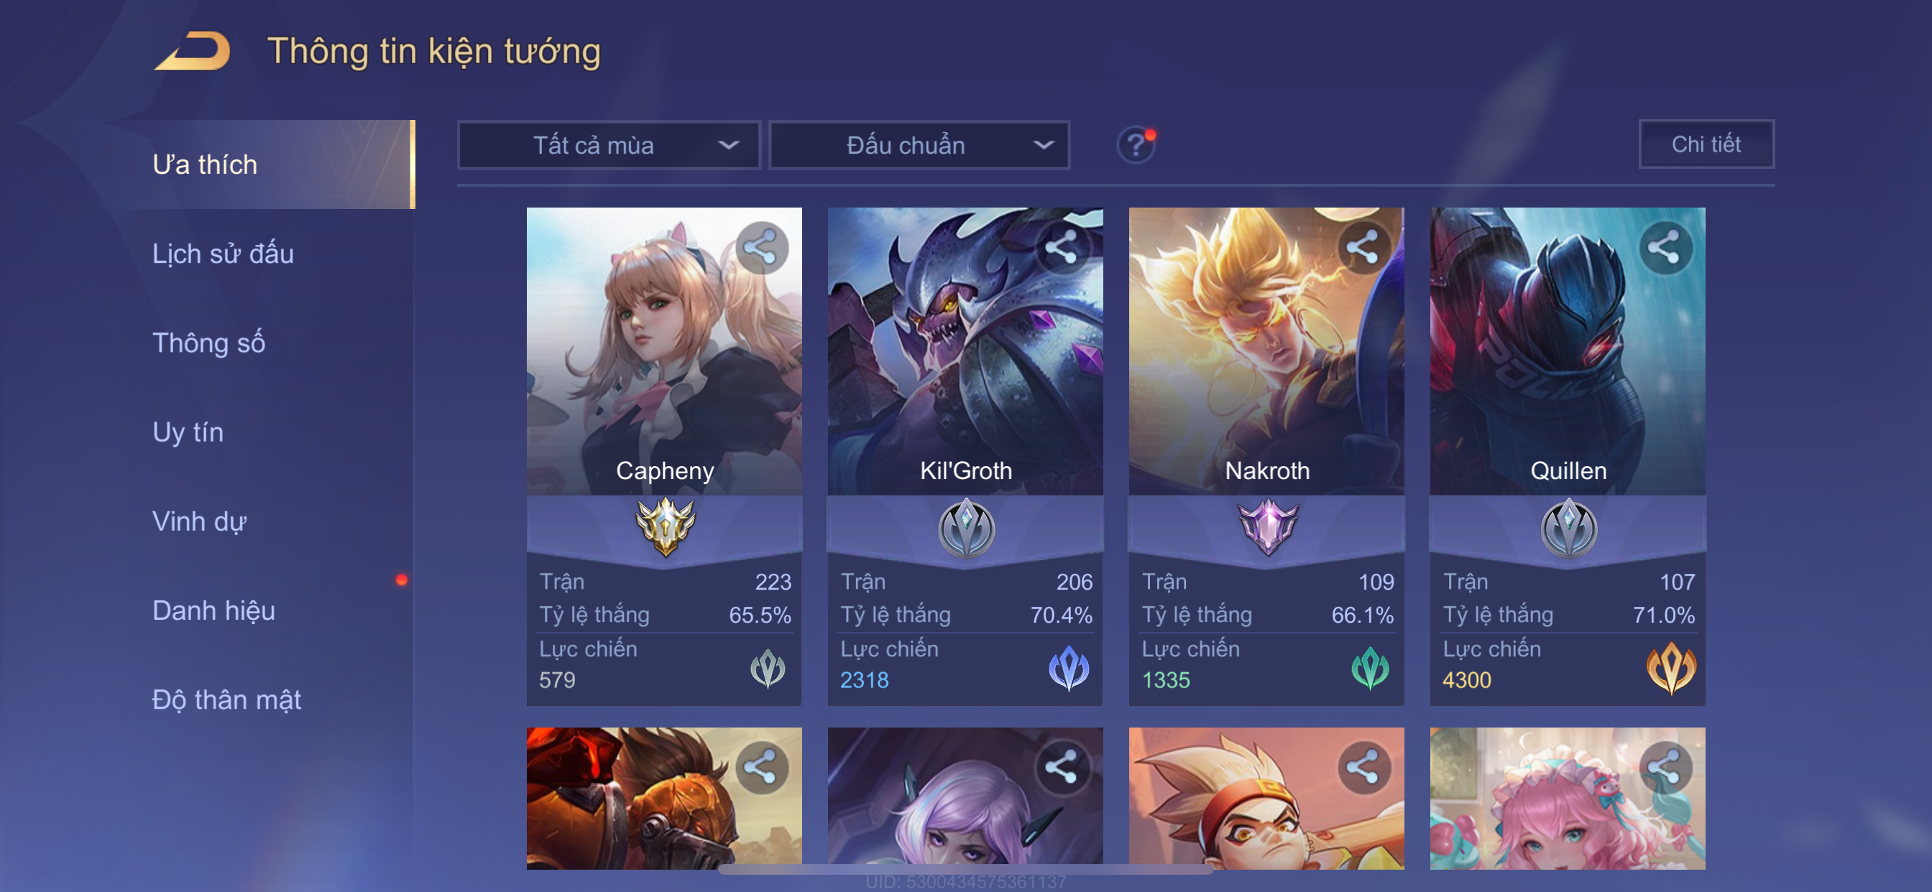1932x892 pixels.
Task: Share the Capheny hero card
Action: click(761, 248)
